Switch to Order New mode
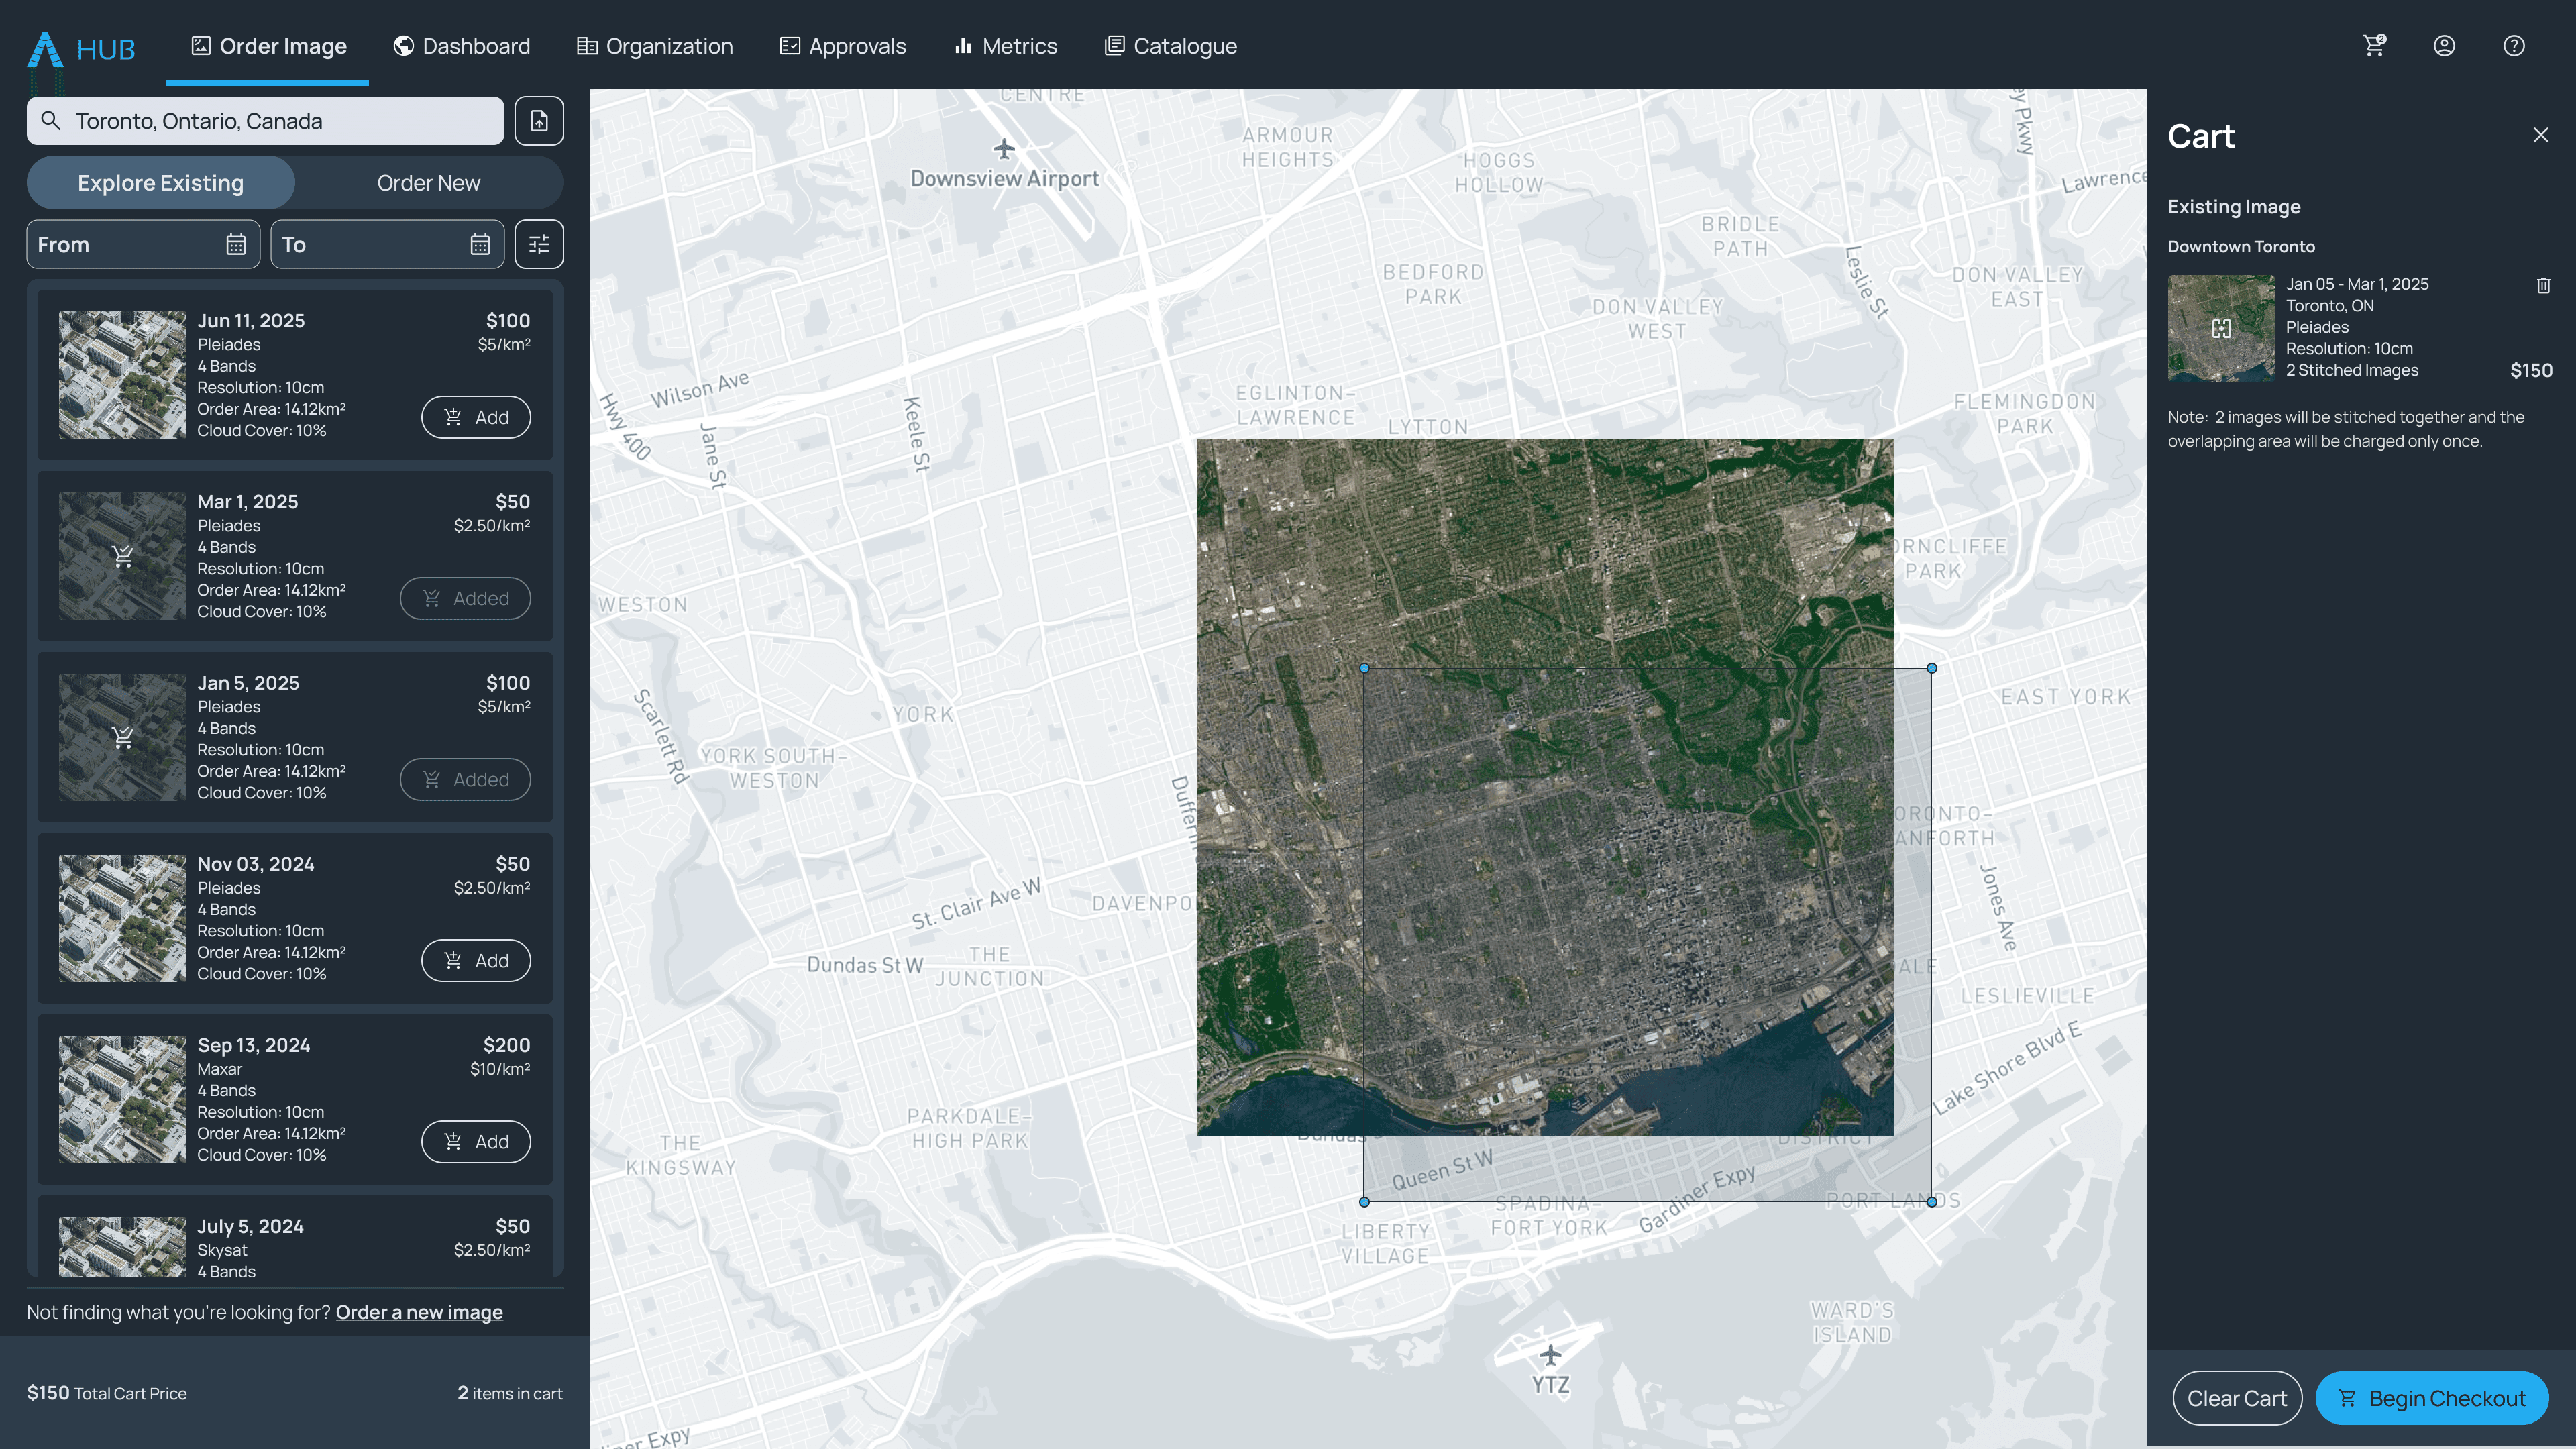The image size is (2576, 1449). [x=429, y=183]
